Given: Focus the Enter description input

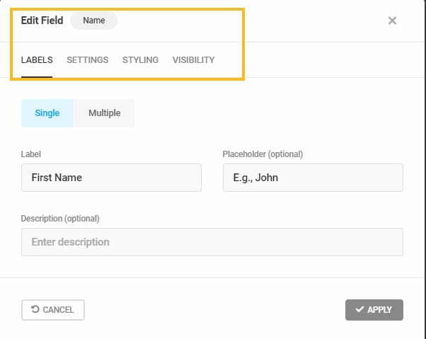Looking at the screenshot, I should [x=212, y=242].
